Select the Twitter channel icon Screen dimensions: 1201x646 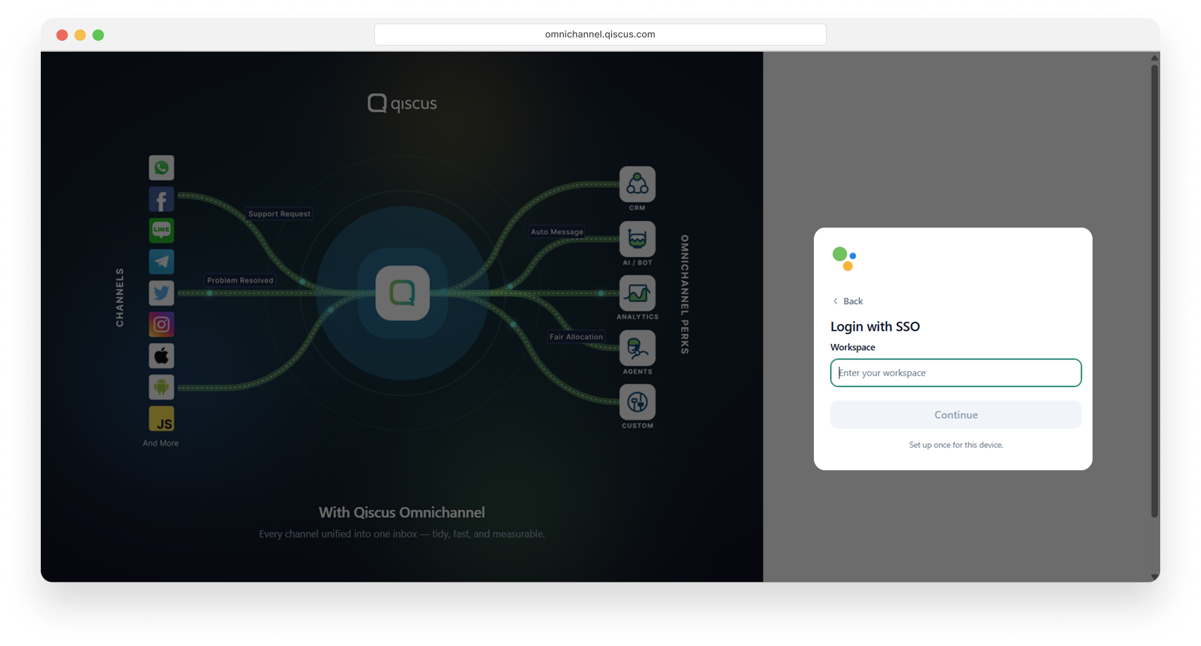click(x=161, y=293)
